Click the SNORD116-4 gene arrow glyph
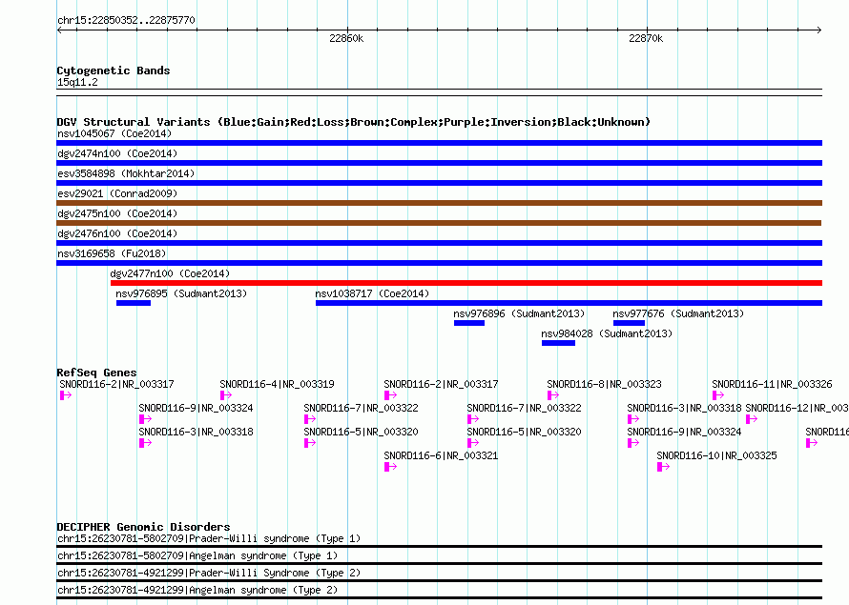849x605 pixels. 226,395
